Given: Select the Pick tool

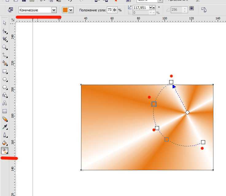Looking at the screenshot, I should [5, 23].
